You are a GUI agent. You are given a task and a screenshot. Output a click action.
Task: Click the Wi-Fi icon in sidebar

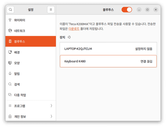10,20
